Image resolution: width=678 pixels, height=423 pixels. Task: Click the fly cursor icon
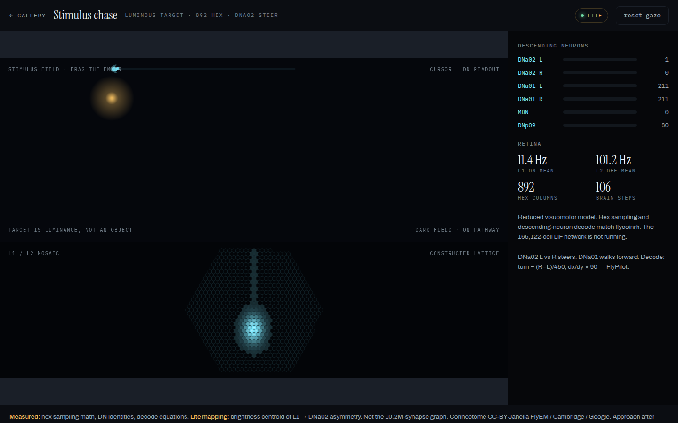114,69
